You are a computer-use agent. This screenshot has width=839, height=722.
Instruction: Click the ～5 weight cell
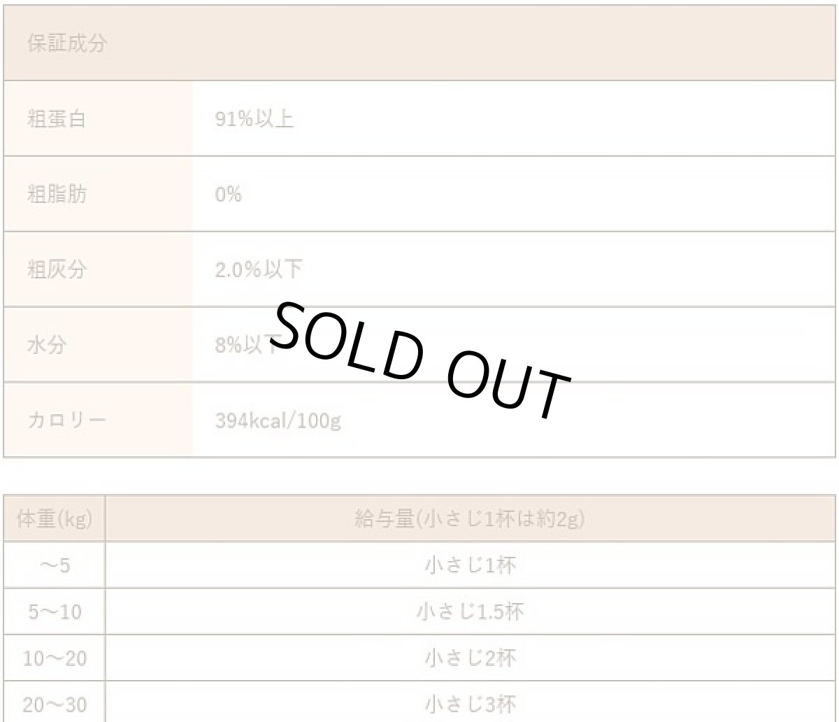click(55, 565)
